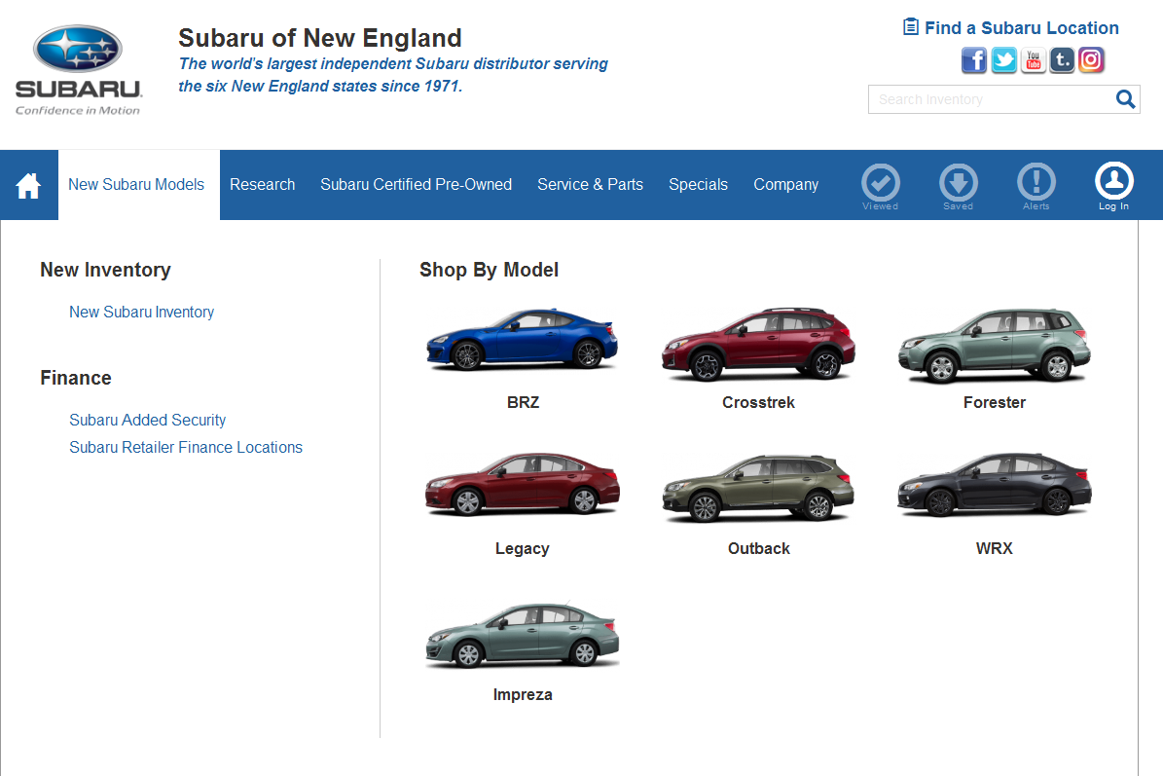Expand the Service & Parts menu
Image resolution: width=1163 pixels, height=776 pixels.
[x=590, y=185]
